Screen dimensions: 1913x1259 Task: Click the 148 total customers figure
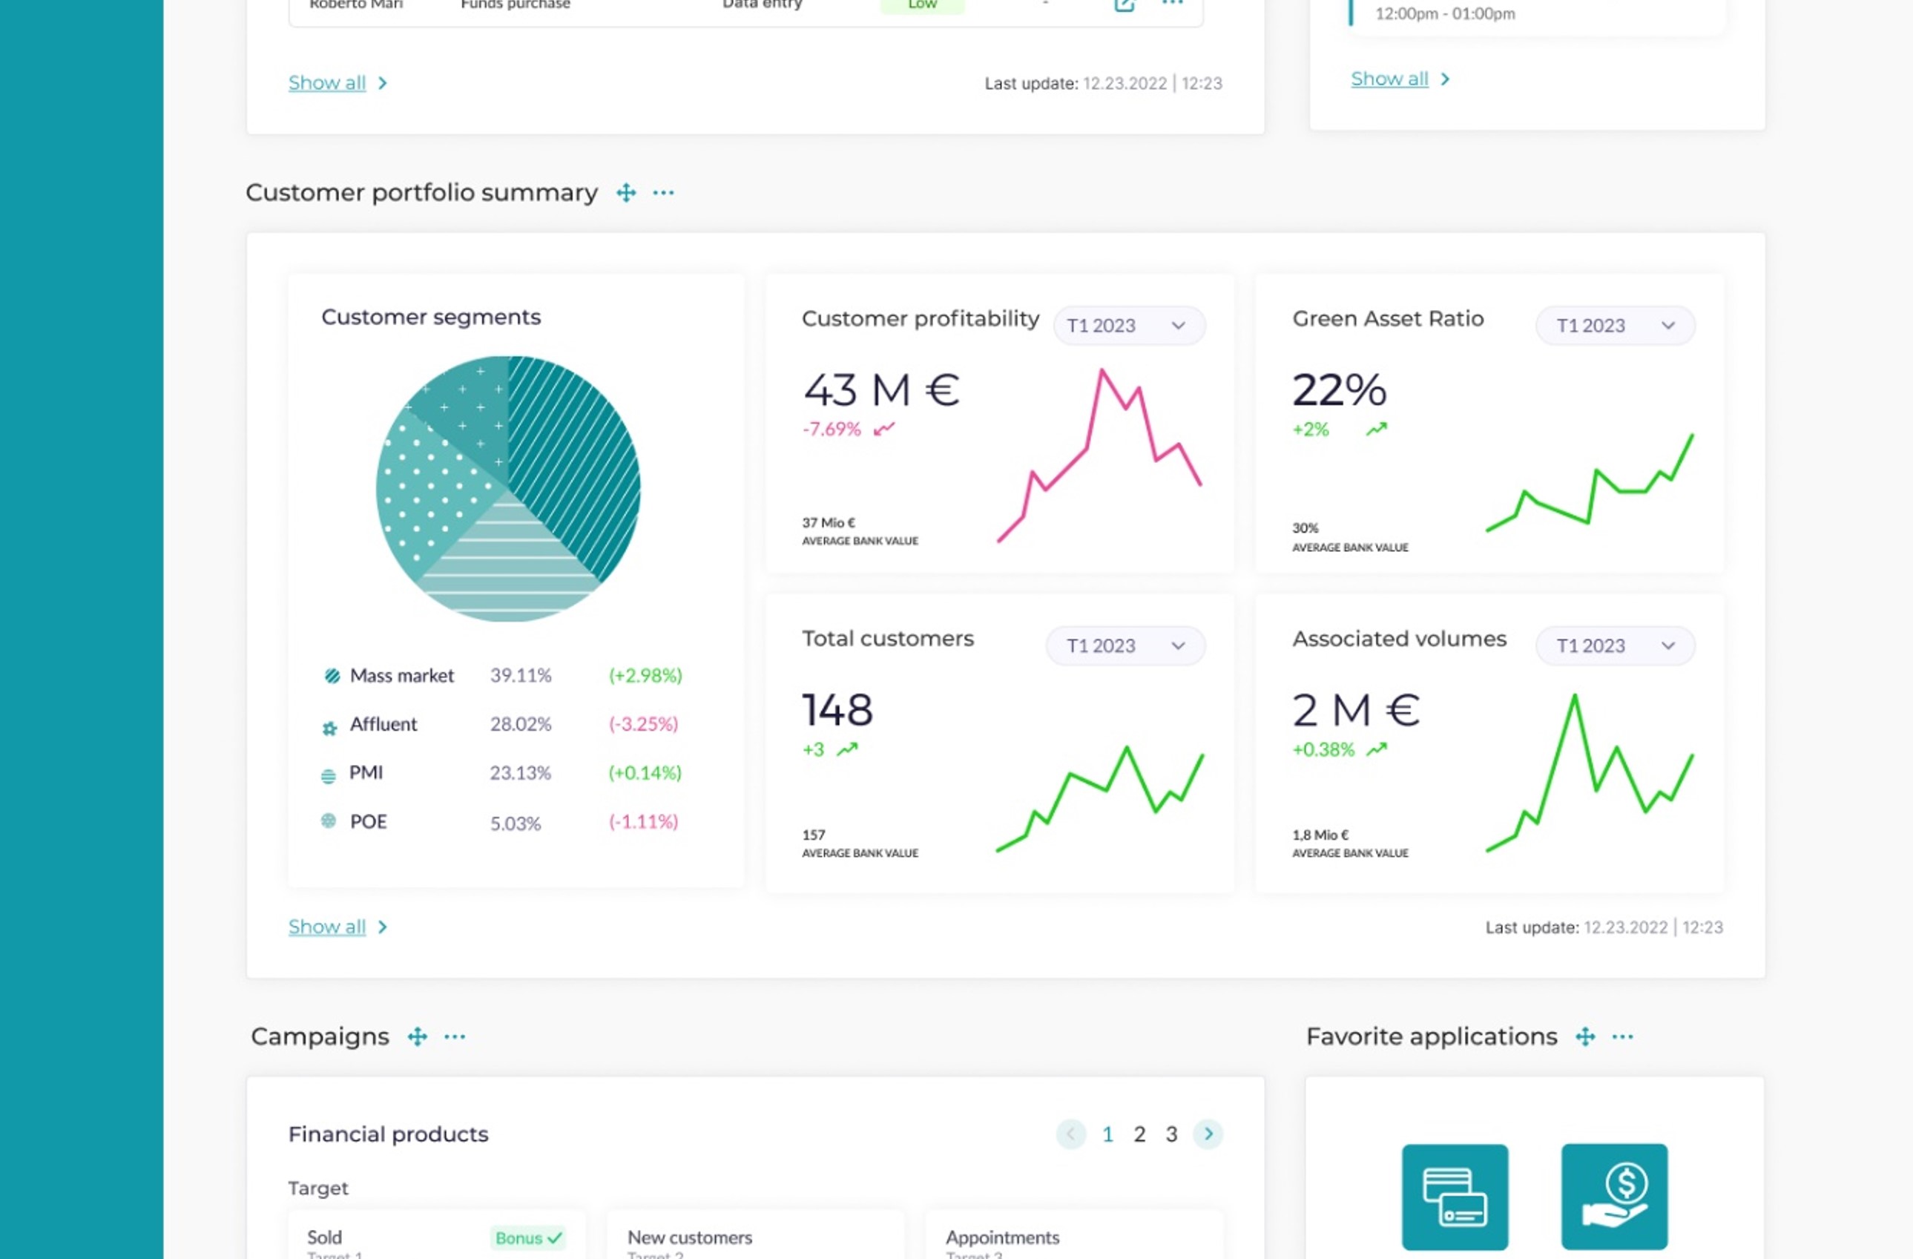point(837,711)
